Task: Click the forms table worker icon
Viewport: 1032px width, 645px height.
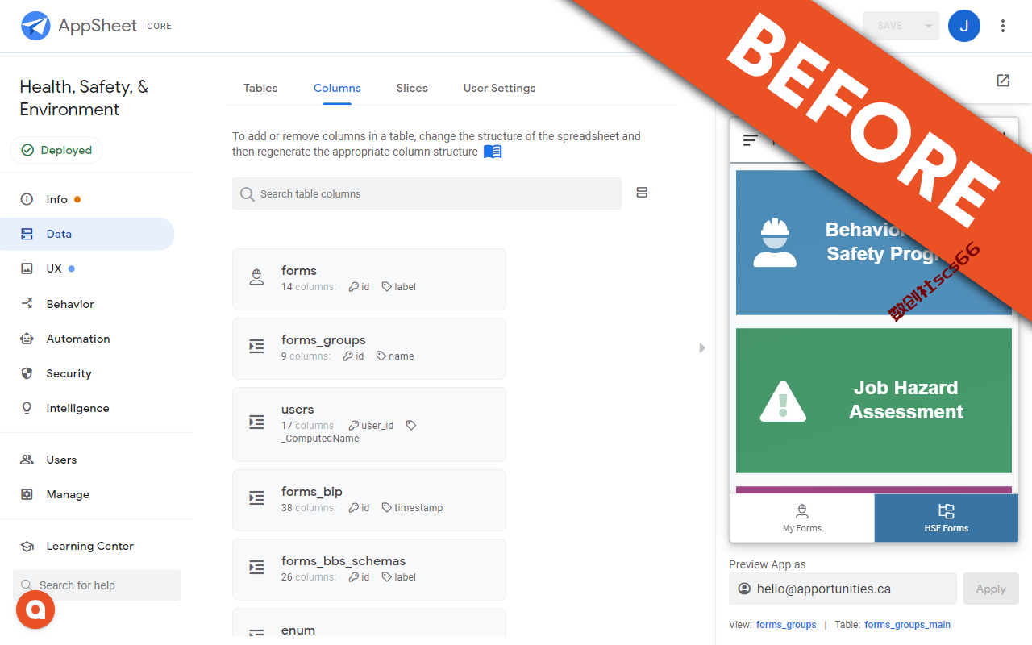Action: click(x=256, y=278)
